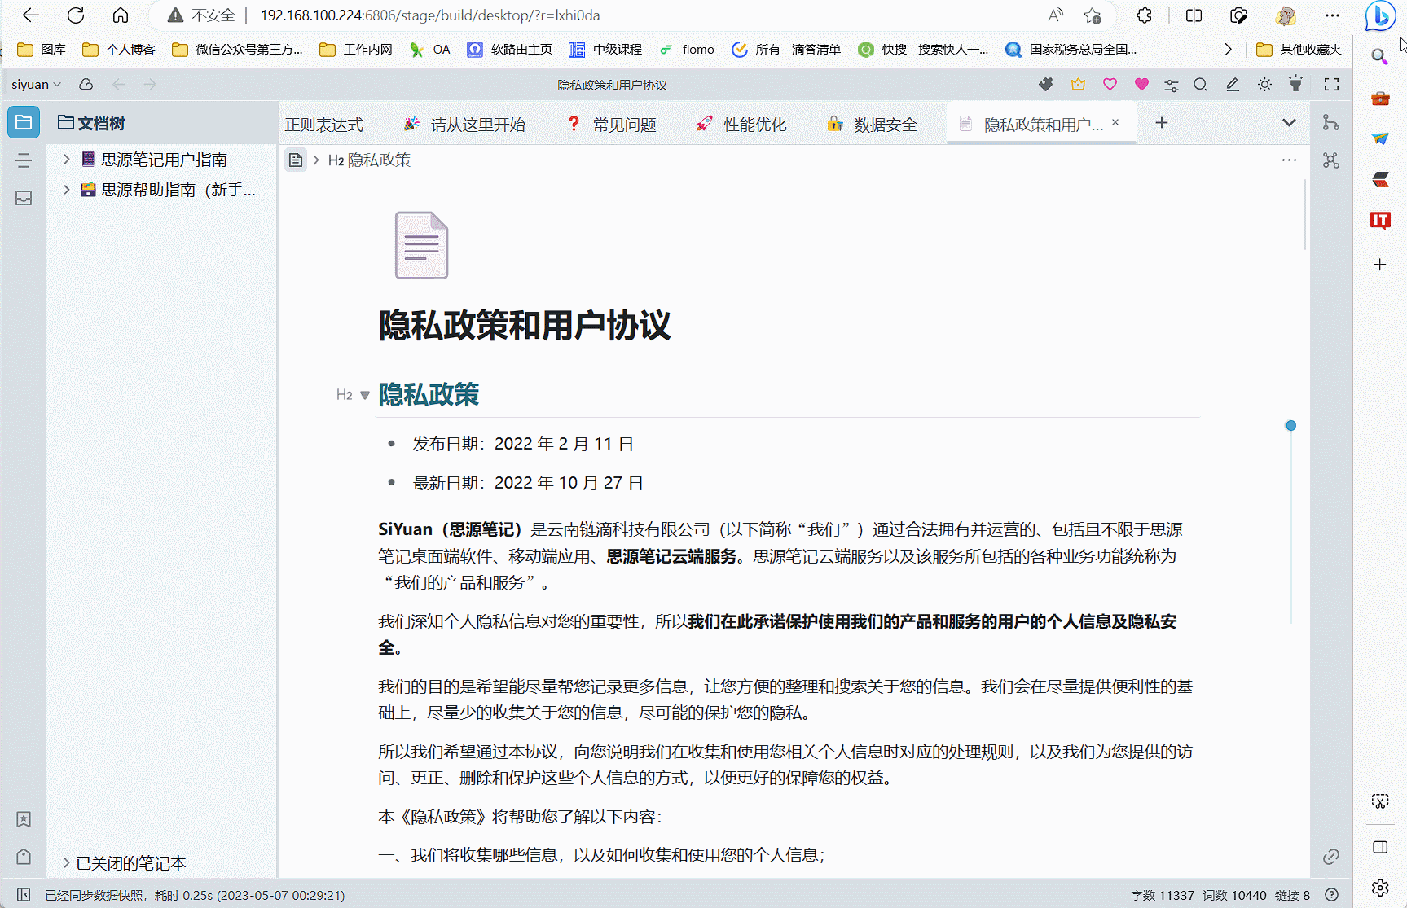Switch day/night theme with the sun icon

[1265, 84]
